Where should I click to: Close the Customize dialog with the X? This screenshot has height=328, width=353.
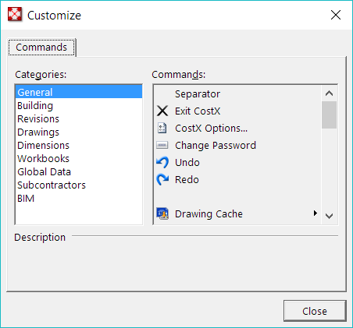[x=336, y=15]
